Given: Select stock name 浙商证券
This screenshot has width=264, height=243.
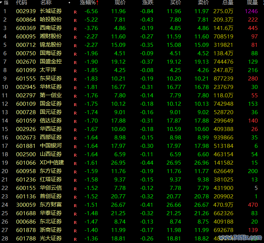Looking at the screenshot, I should (51, 230).
